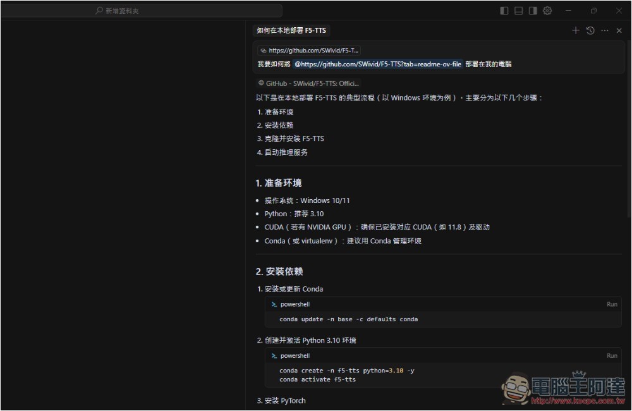
Task: Show chat history via clock icon
Action: pos(590,30)
